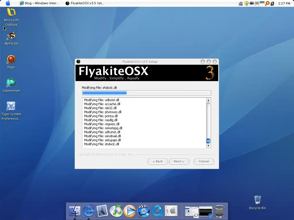The width and height of the screenshot is (294, 220).
Task: Click the log list scroll up arrow
Action: coord(208,101)
